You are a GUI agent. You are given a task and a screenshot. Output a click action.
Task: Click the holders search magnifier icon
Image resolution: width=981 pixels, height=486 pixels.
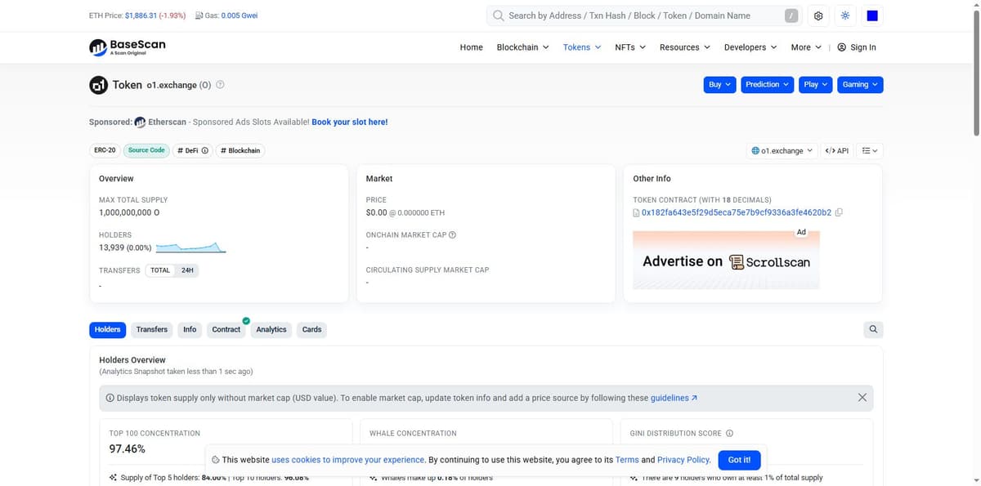(x=873, y=329)
